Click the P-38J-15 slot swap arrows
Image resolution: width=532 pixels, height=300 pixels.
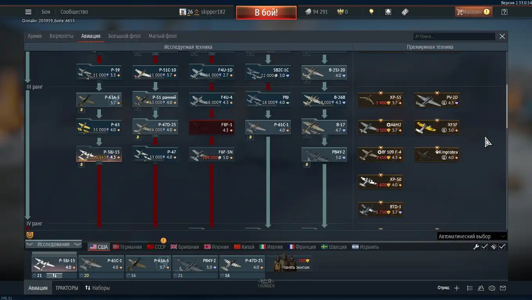(54, 275)
